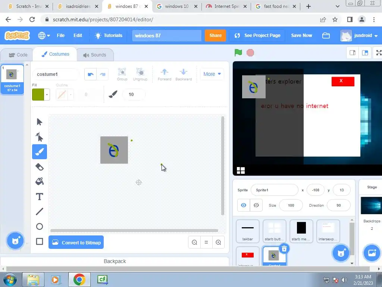Select the Text tool

coord(40,197)
